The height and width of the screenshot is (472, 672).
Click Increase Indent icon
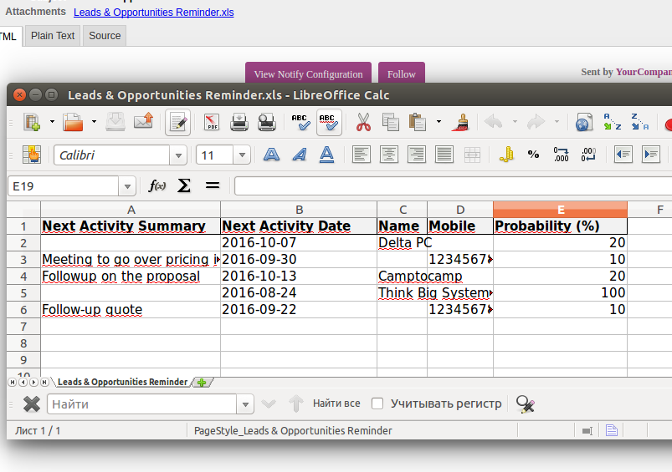click(651, 155)
